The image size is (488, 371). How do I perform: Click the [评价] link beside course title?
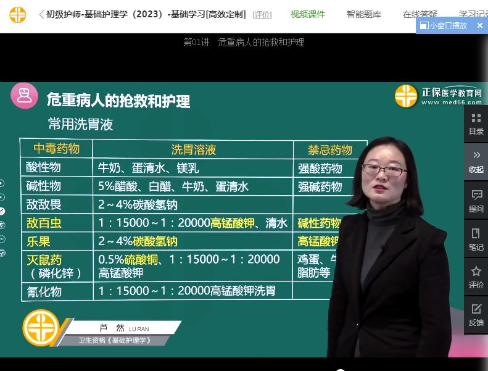pos(262,14)
